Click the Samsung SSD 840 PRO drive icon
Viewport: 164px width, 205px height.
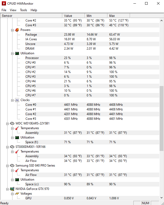(12, 166)
